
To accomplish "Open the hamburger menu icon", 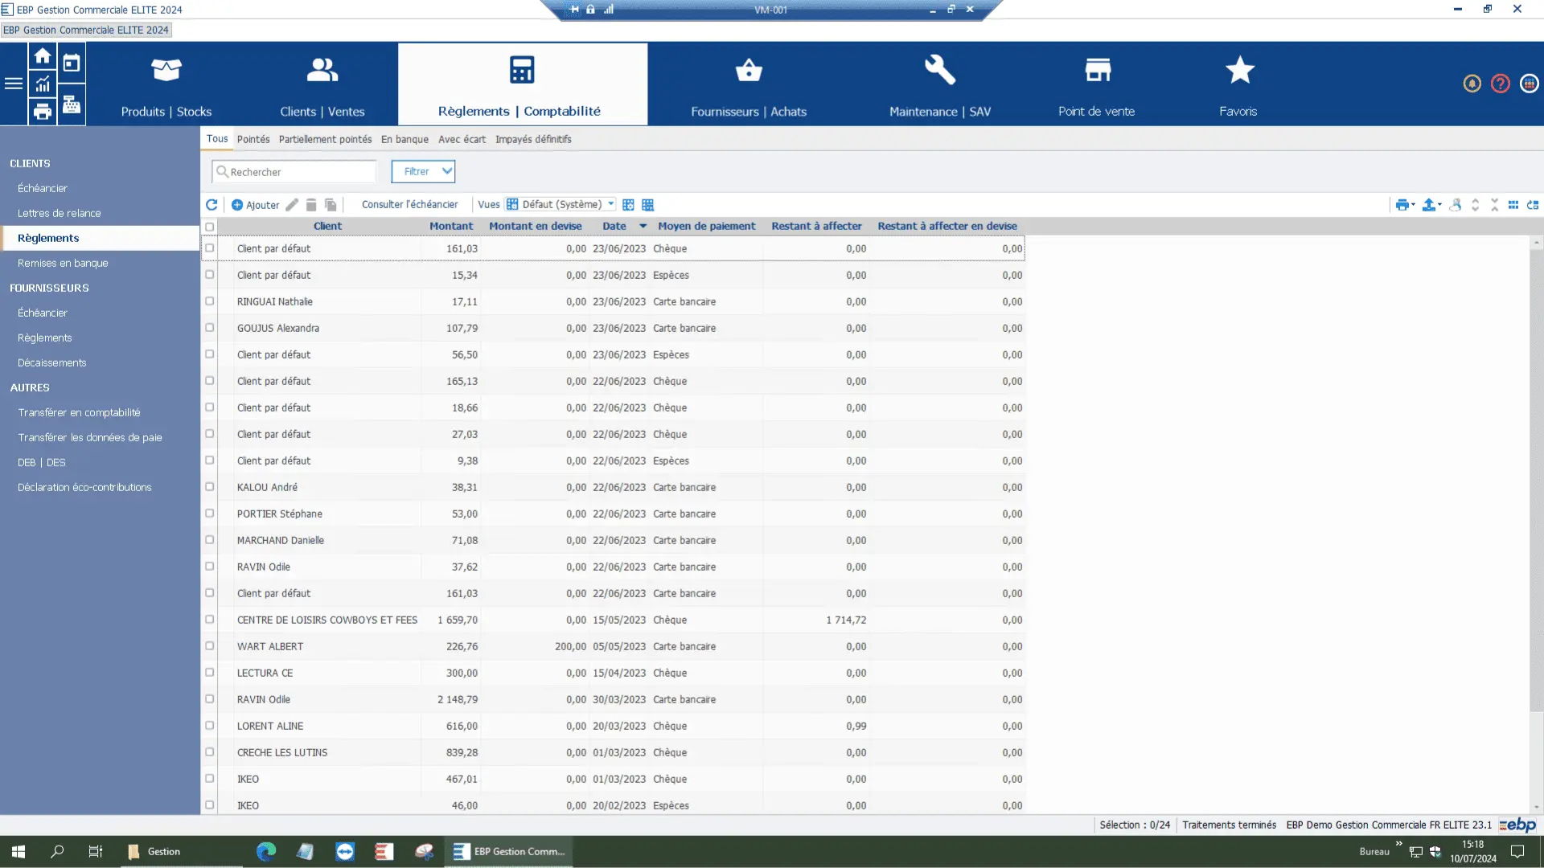I will coord(14,84).
